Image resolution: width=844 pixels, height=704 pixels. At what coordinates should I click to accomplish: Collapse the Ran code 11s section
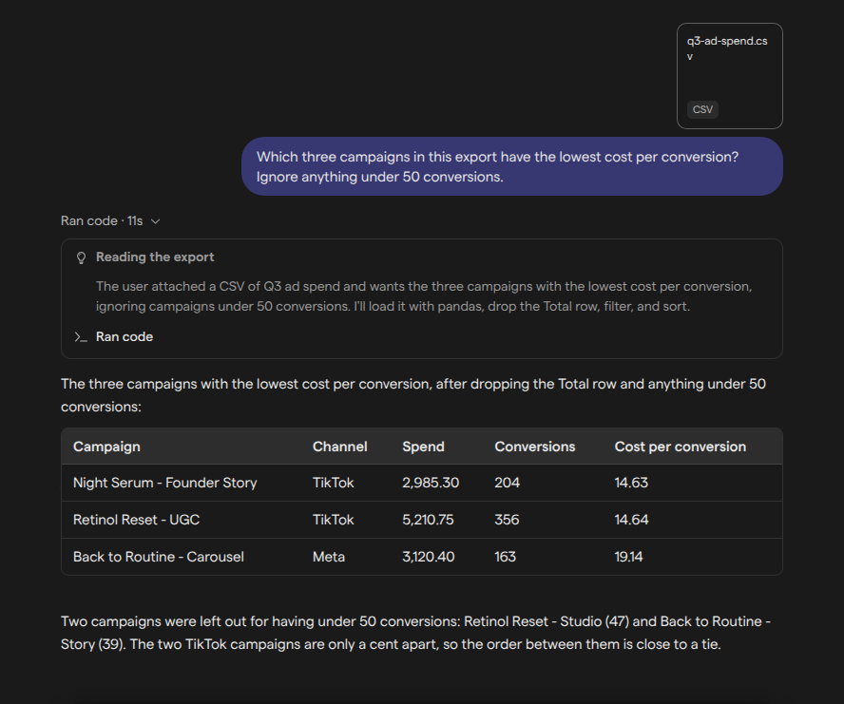click(x=110, y=220)
